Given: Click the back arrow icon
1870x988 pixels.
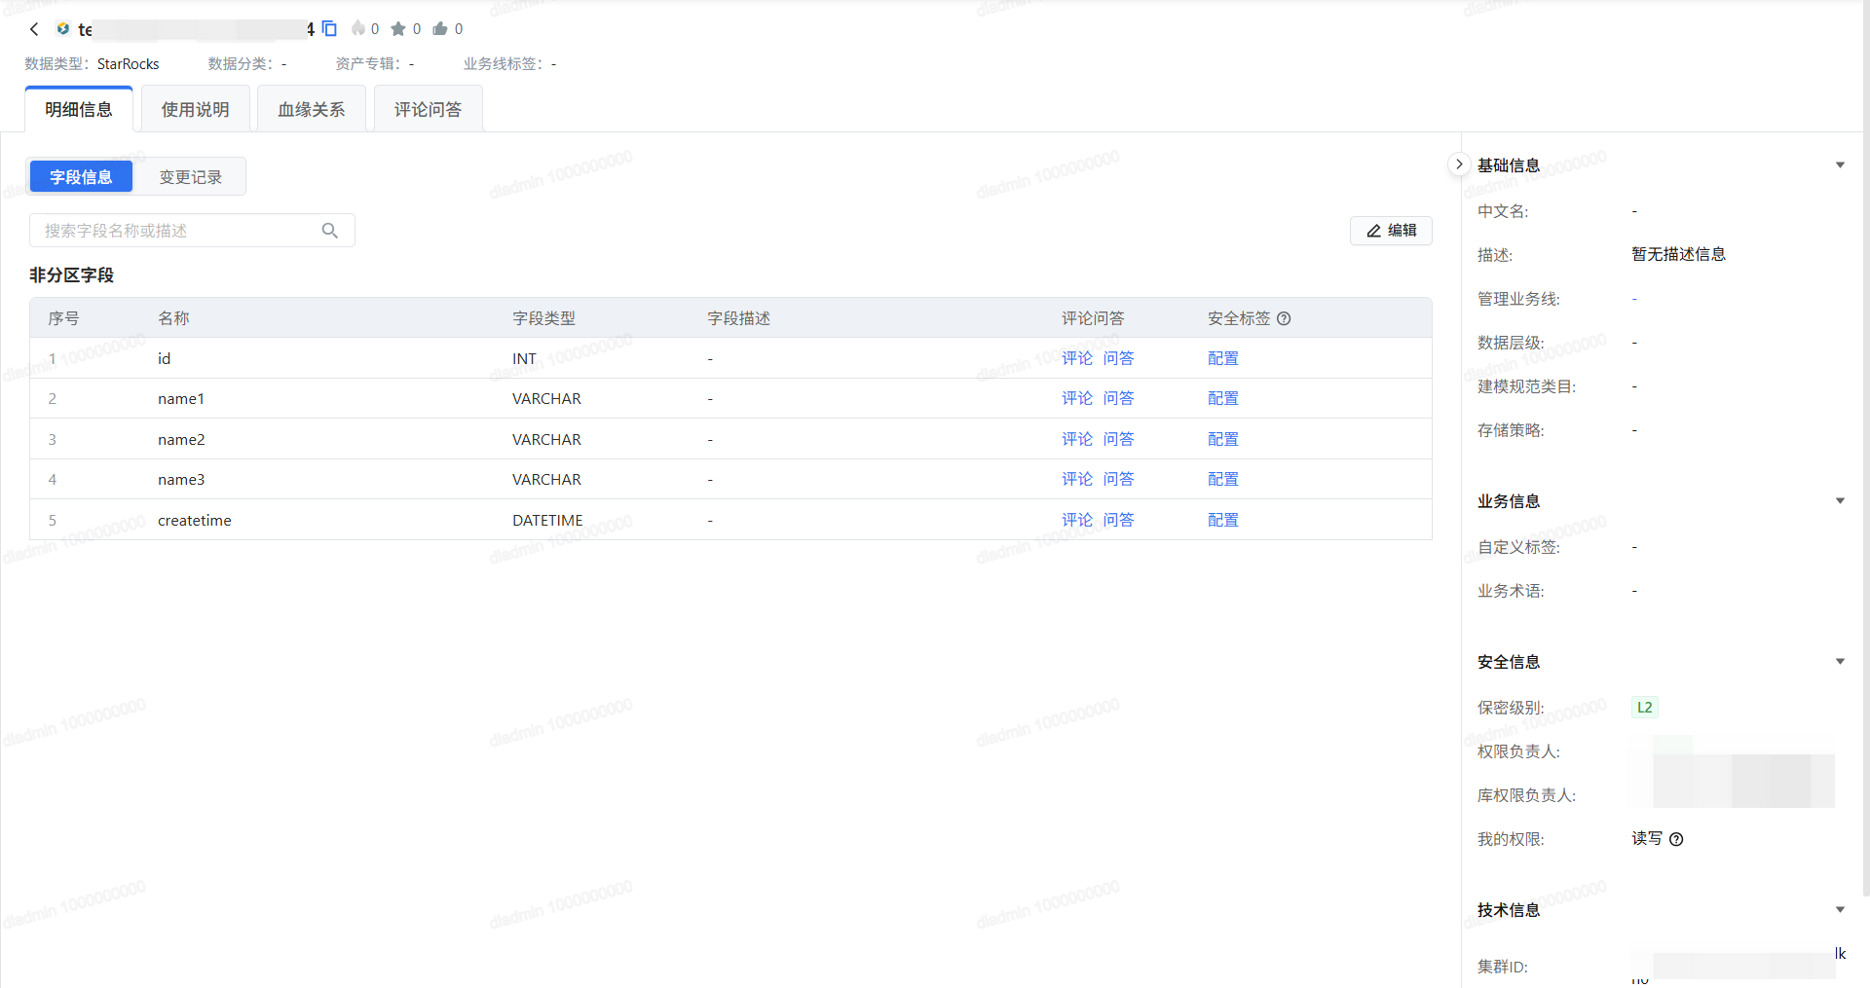Looking at the screenshot, I should point(34,29).
